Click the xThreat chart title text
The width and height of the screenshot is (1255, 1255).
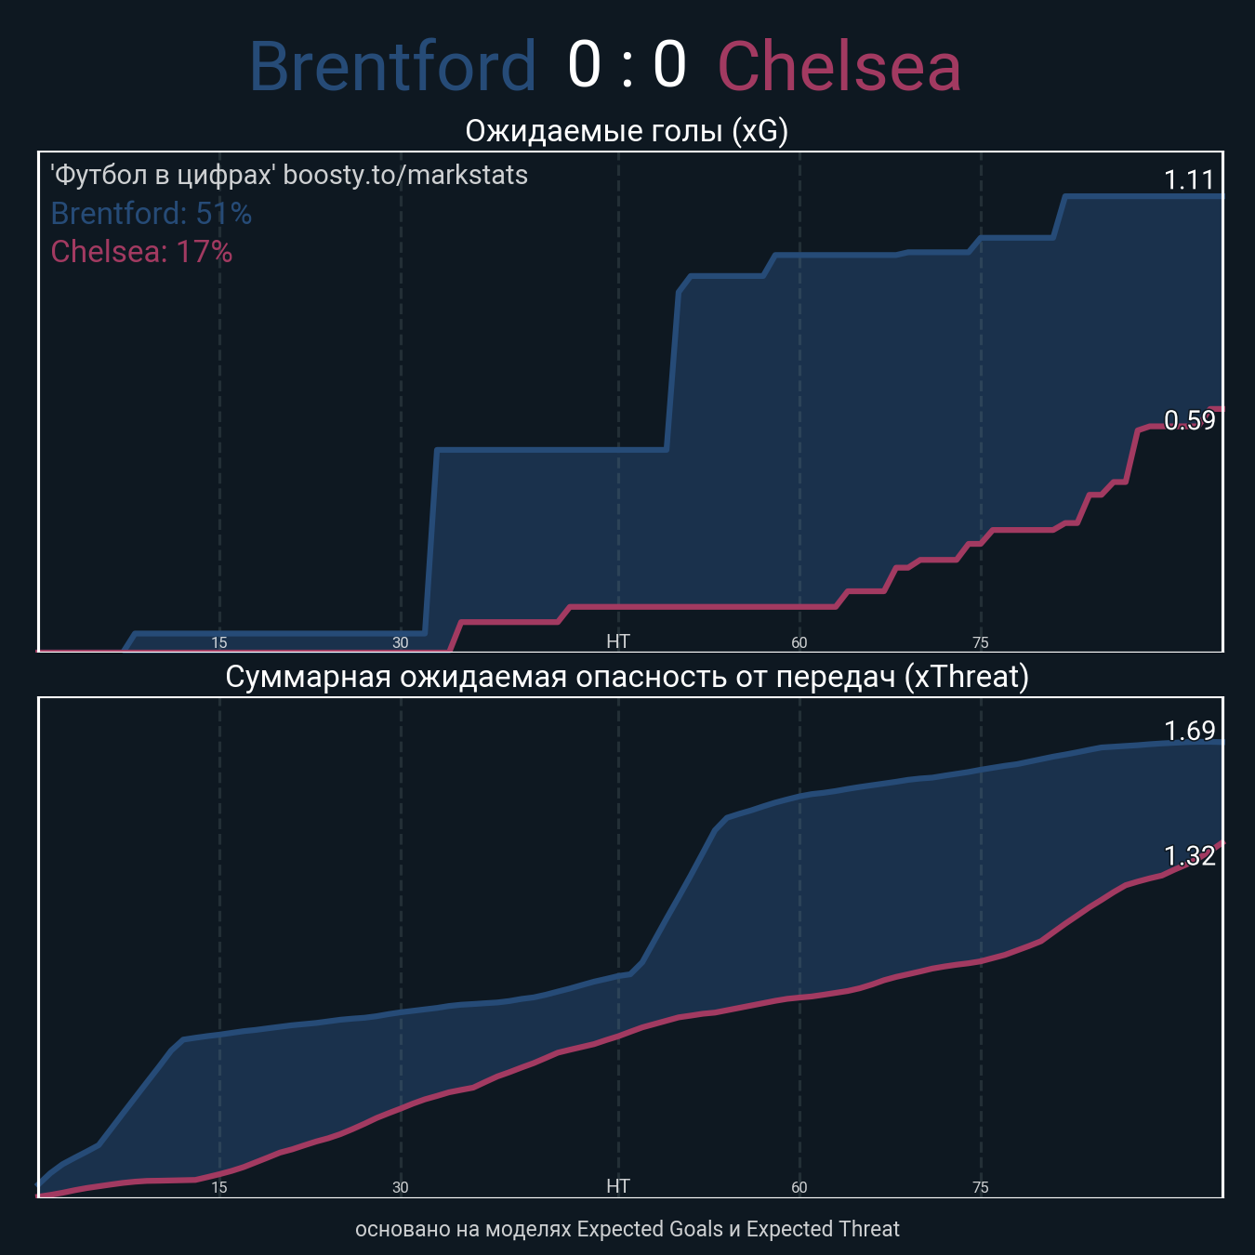click(x=627, y=677)
